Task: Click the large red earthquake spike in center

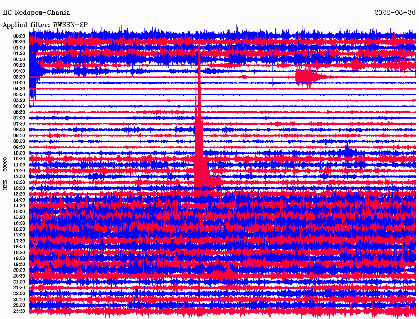Action: click(199, 155)
